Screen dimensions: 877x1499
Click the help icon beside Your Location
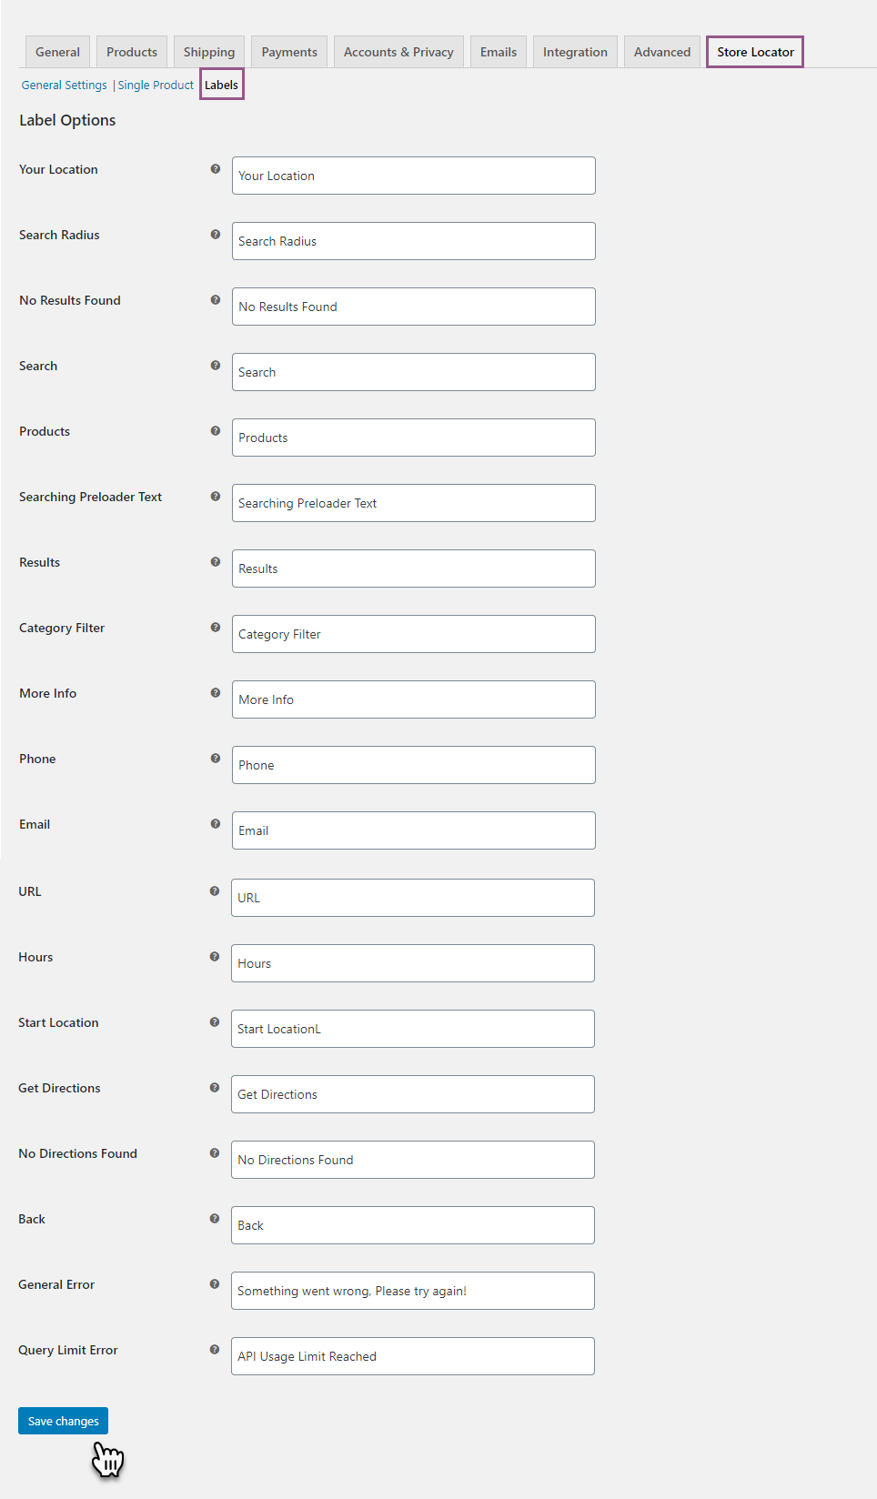point(215,167)
